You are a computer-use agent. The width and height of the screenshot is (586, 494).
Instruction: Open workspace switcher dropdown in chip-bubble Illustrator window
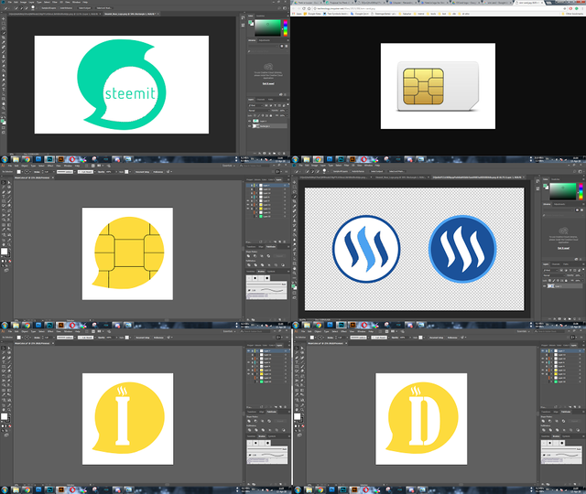pos(228,166)
